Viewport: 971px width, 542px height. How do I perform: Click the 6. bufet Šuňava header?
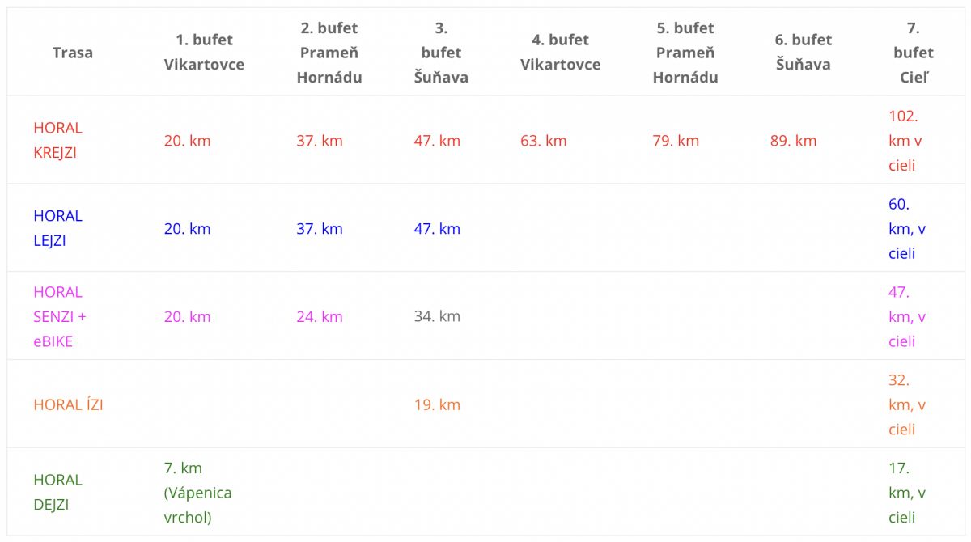tap(804, 53)
